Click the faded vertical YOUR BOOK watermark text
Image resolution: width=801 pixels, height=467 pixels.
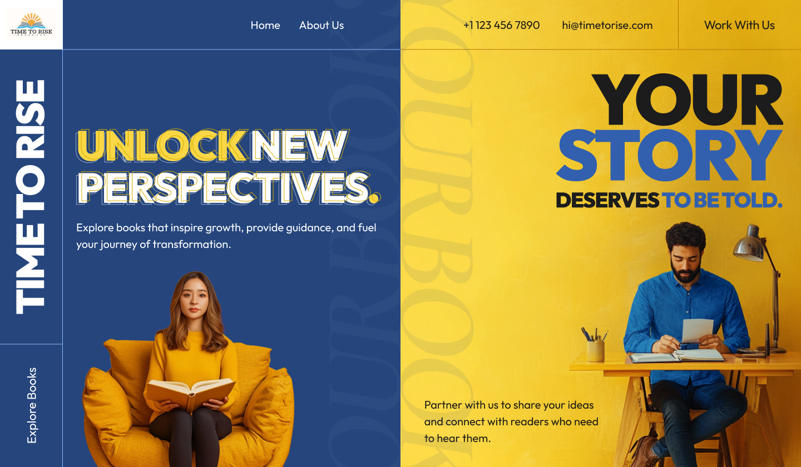point(439,233)
